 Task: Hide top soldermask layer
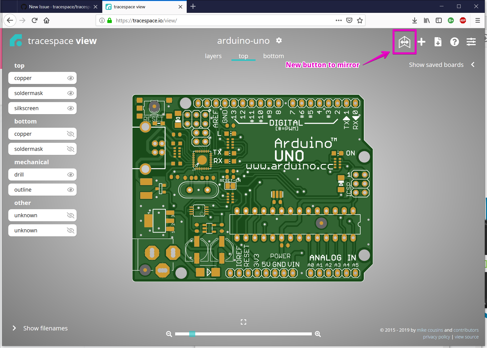[x=71, y=93]
